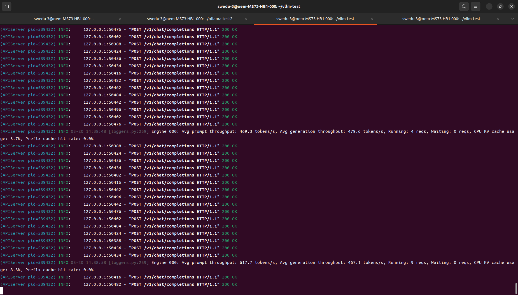Click the terminal cursor block
This screenshot has width=518, height=295.
point(2,291)
